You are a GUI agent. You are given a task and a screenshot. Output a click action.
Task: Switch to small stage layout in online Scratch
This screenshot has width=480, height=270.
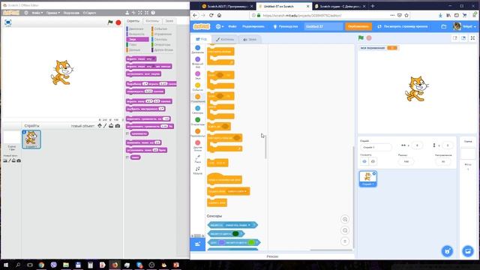coord(455,38)
